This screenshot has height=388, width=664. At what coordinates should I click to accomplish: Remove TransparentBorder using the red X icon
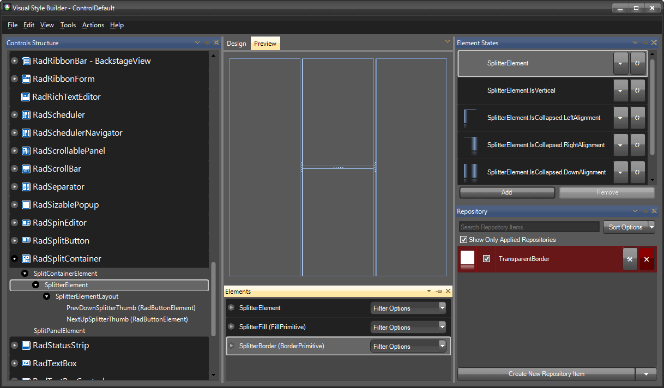coord(647,259)
